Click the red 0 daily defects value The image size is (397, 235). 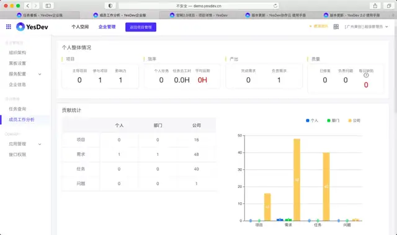(366, 85)
